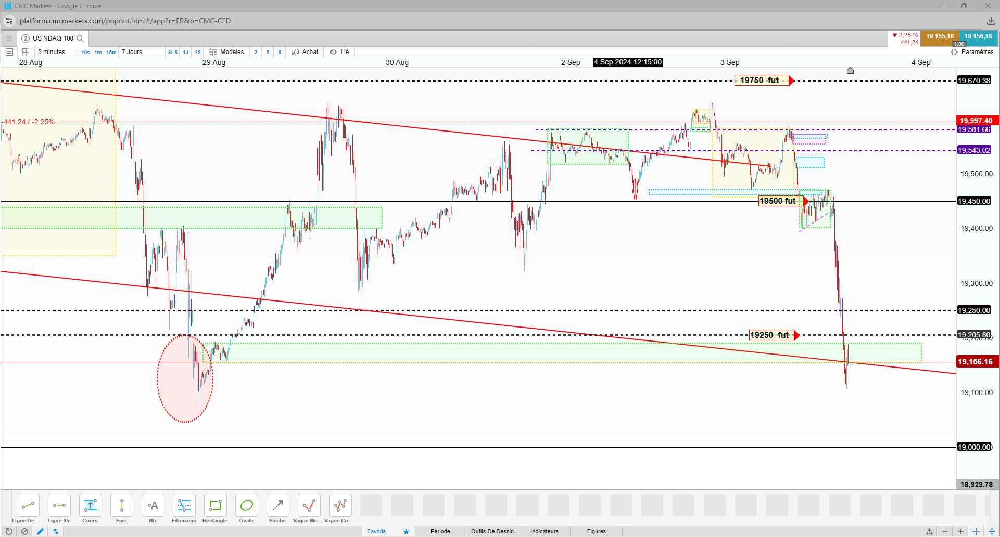This screenshot has height=537, width=1000.
Task: Toggle the blue pencil drawing mode
Action: [40, 531]
